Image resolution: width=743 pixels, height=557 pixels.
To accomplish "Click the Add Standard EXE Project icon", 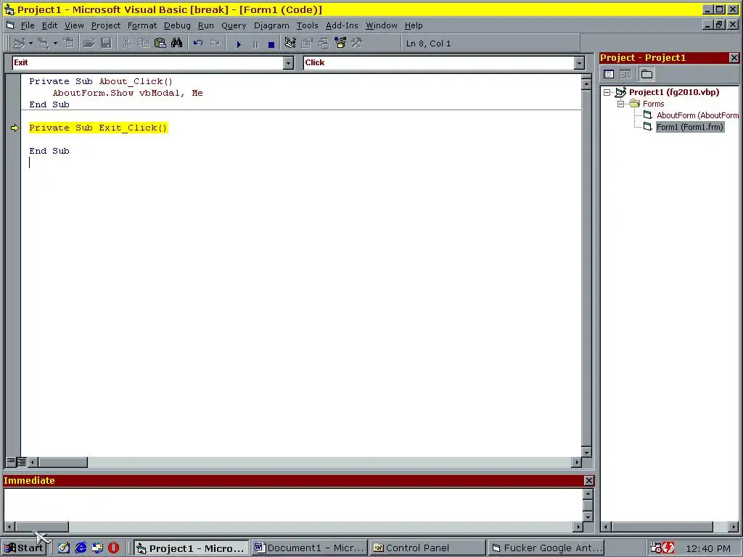I will click(x=18, y=44).
